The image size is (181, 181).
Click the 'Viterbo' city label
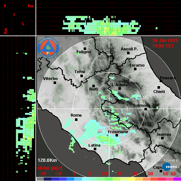point(50,79)
